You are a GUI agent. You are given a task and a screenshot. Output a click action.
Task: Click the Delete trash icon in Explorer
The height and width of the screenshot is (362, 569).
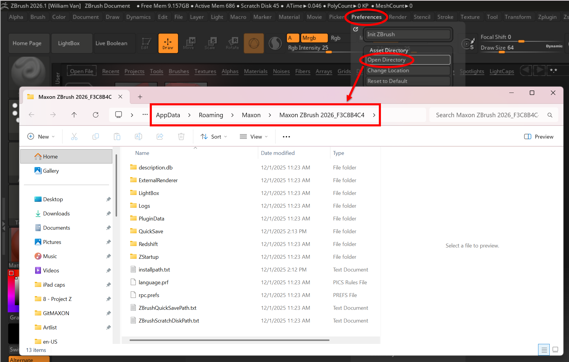[181, 136]
